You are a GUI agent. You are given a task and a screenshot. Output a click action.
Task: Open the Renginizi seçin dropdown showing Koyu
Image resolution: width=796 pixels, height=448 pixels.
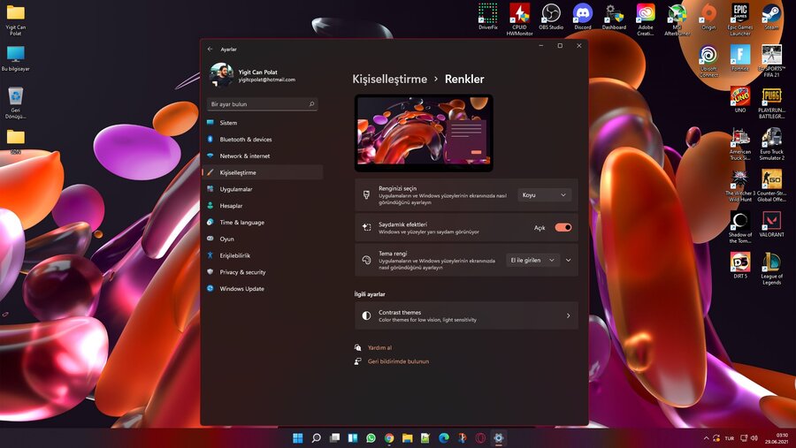pyautogui.click(x=544, y=194)
